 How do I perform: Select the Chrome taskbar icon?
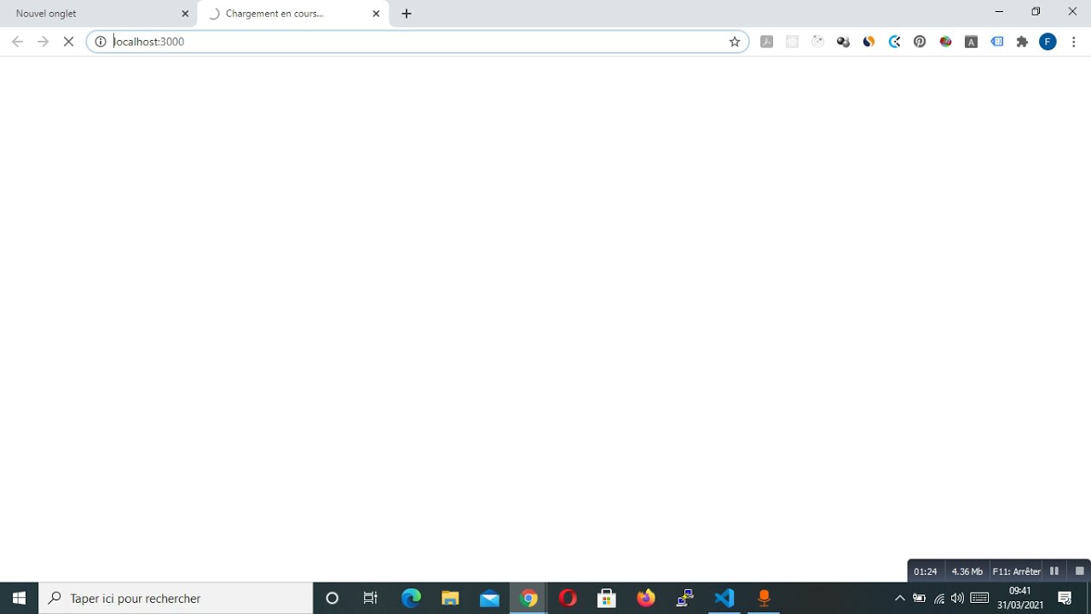528,598
